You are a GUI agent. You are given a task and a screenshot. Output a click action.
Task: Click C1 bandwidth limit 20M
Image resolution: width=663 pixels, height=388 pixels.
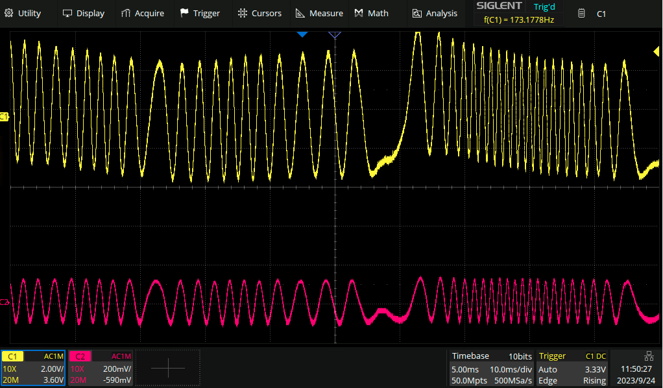[x=10, y=380]
